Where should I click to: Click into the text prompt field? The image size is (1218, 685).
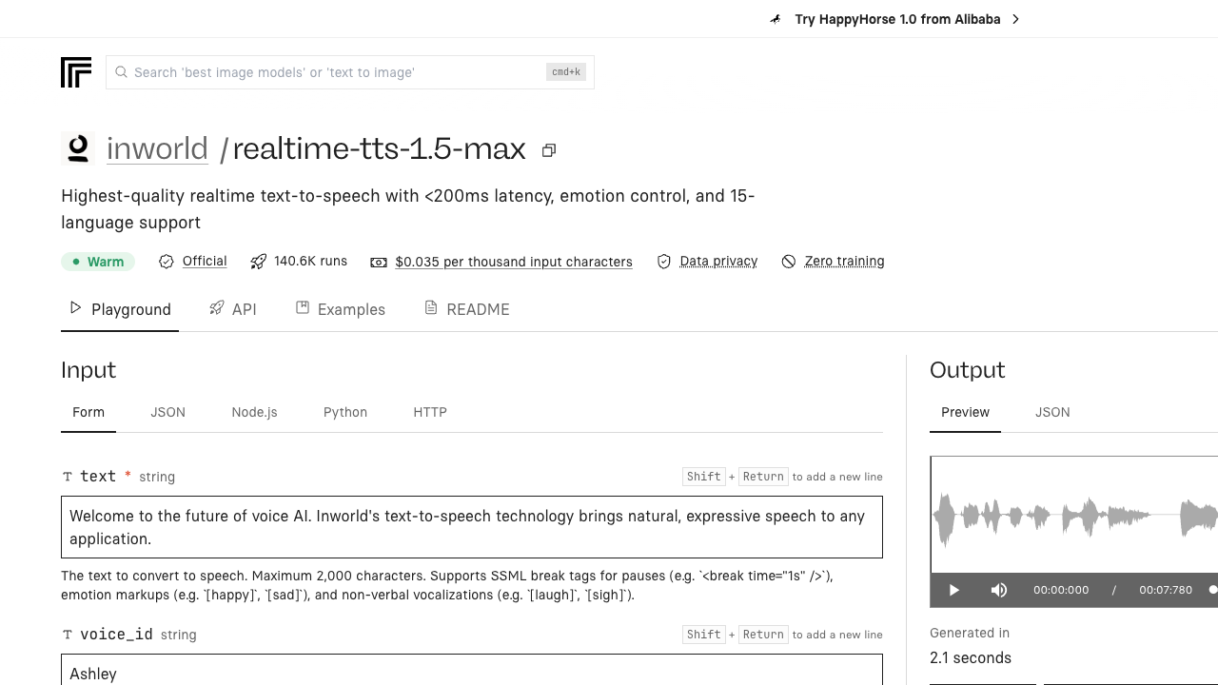[472, 527]
